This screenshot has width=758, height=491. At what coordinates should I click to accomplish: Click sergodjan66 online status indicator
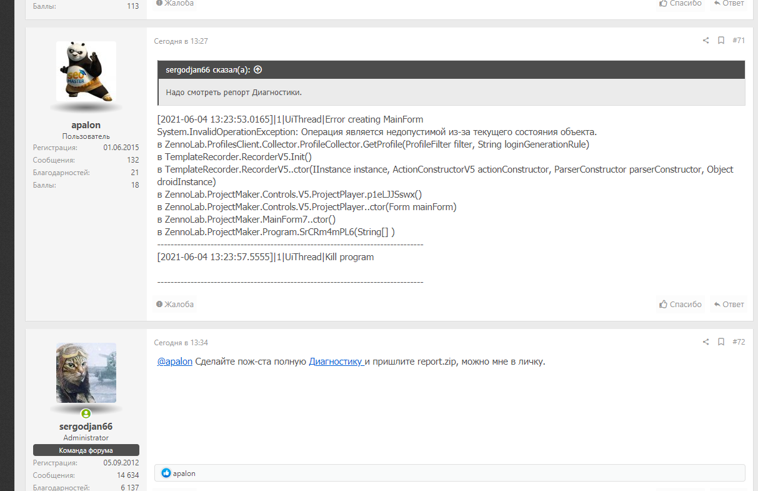(x=86, y=413)
